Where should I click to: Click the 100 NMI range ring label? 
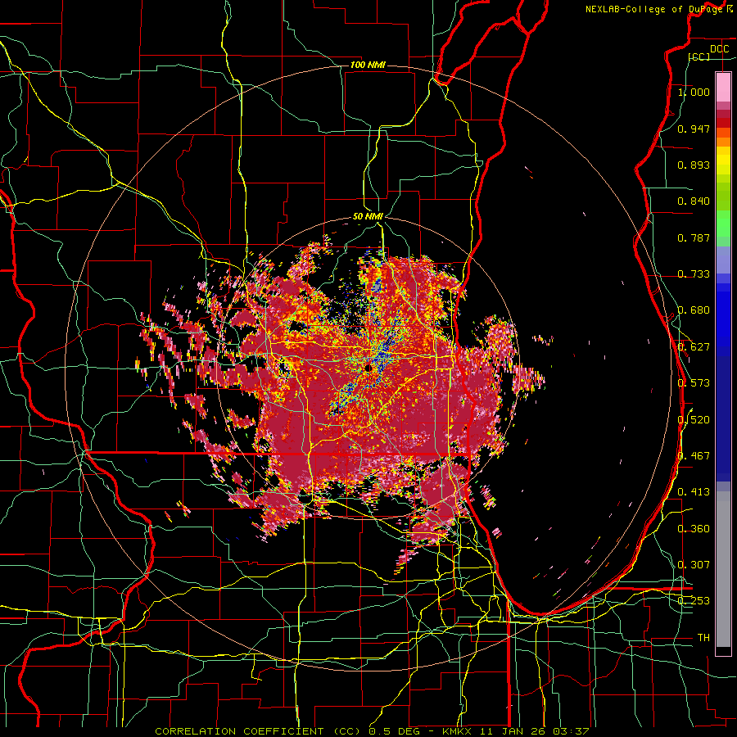368,65
